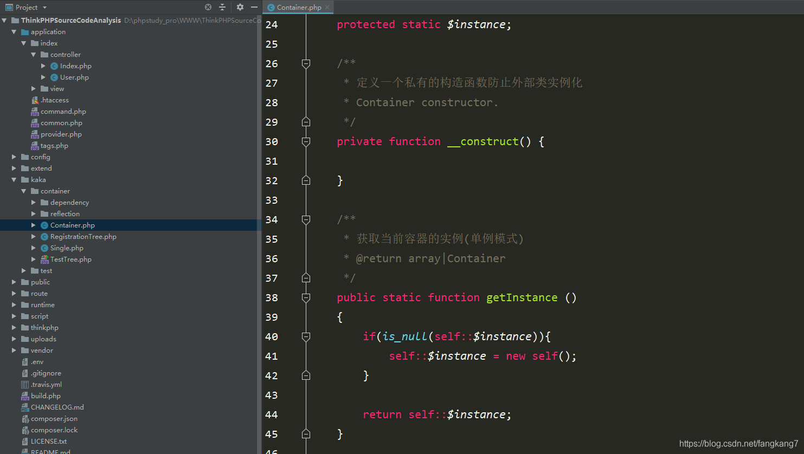Viewport: 804px width, 454px height.
Task: Collapse the ThinkPHPSourceCodeAnalysis root folder
Action: click(x=4, y=21)
